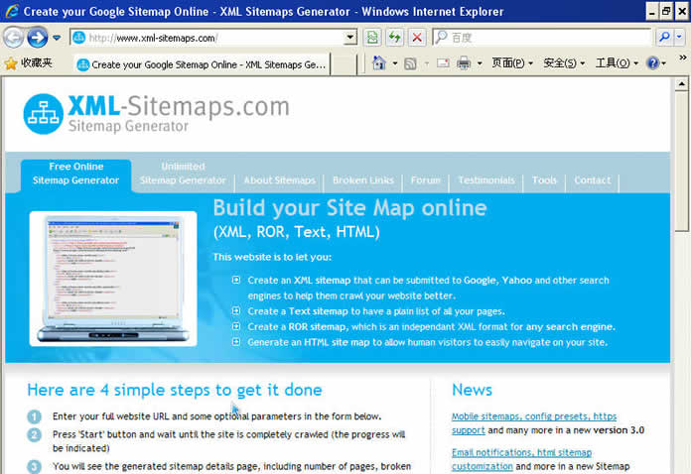Click the 'Mobile sitemaps, config presets, https support' link
Screen dimensions: 691x474
tap(534, 423)
